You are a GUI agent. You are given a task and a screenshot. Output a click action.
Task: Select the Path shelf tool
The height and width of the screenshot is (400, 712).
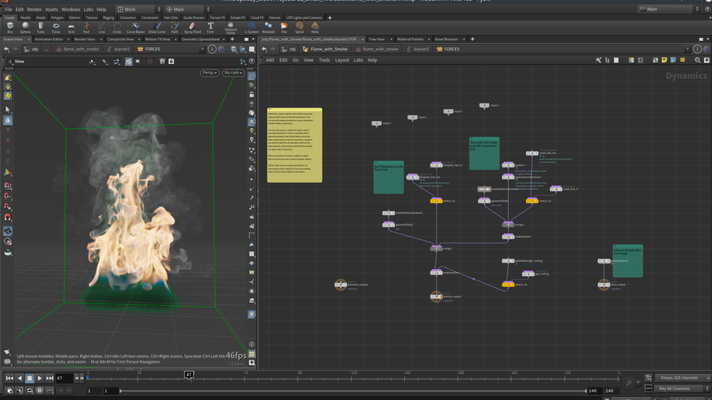[x=174, y=28]
